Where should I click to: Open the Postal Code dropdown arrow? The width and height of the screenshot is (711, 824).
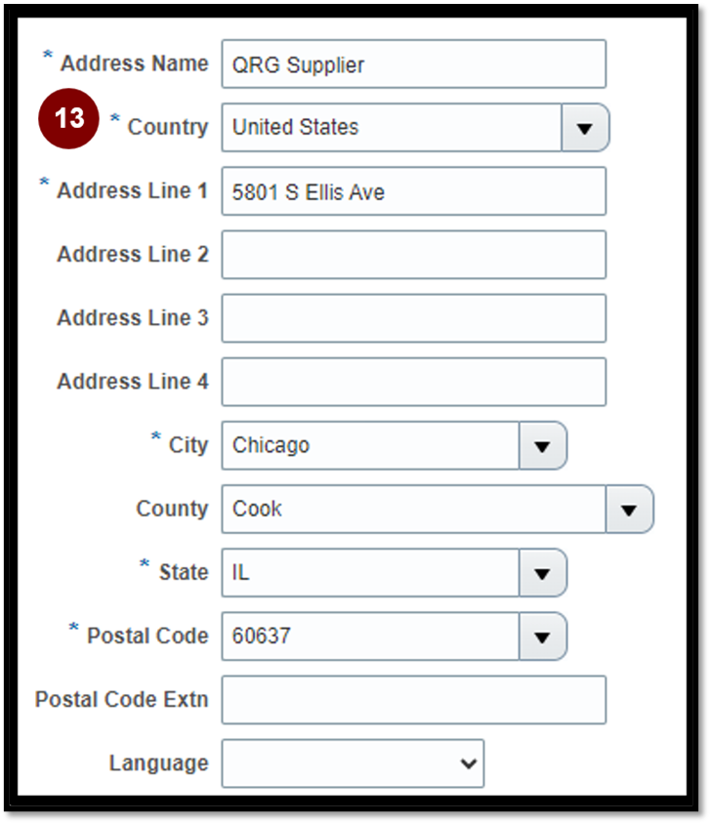pyautogui.click(x=543, y=637)
